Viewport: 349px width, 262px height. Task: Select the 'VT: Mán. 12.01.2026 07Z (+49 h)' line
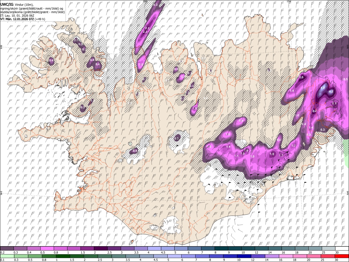pos(23,19)
